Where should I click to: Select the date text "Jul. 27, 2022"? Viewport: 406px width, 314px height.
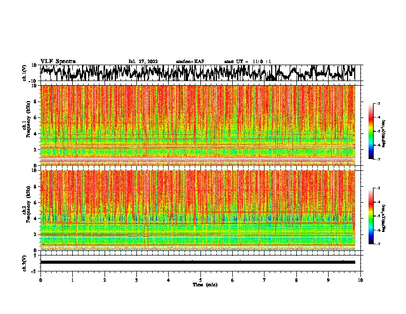click(143, 62)
